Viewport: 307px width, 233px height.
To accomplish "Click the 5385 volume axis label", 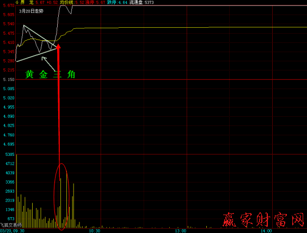I will (10, 154).
